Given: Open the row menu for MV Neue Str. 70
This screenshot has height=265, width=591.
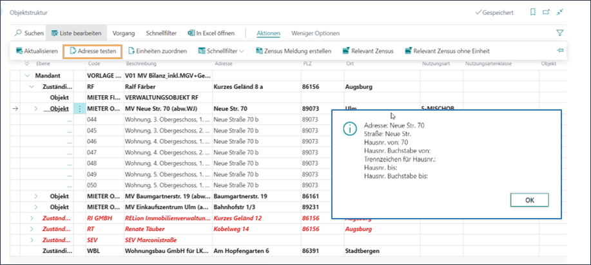Looking at the screenshot, I should tap(80, 109).
